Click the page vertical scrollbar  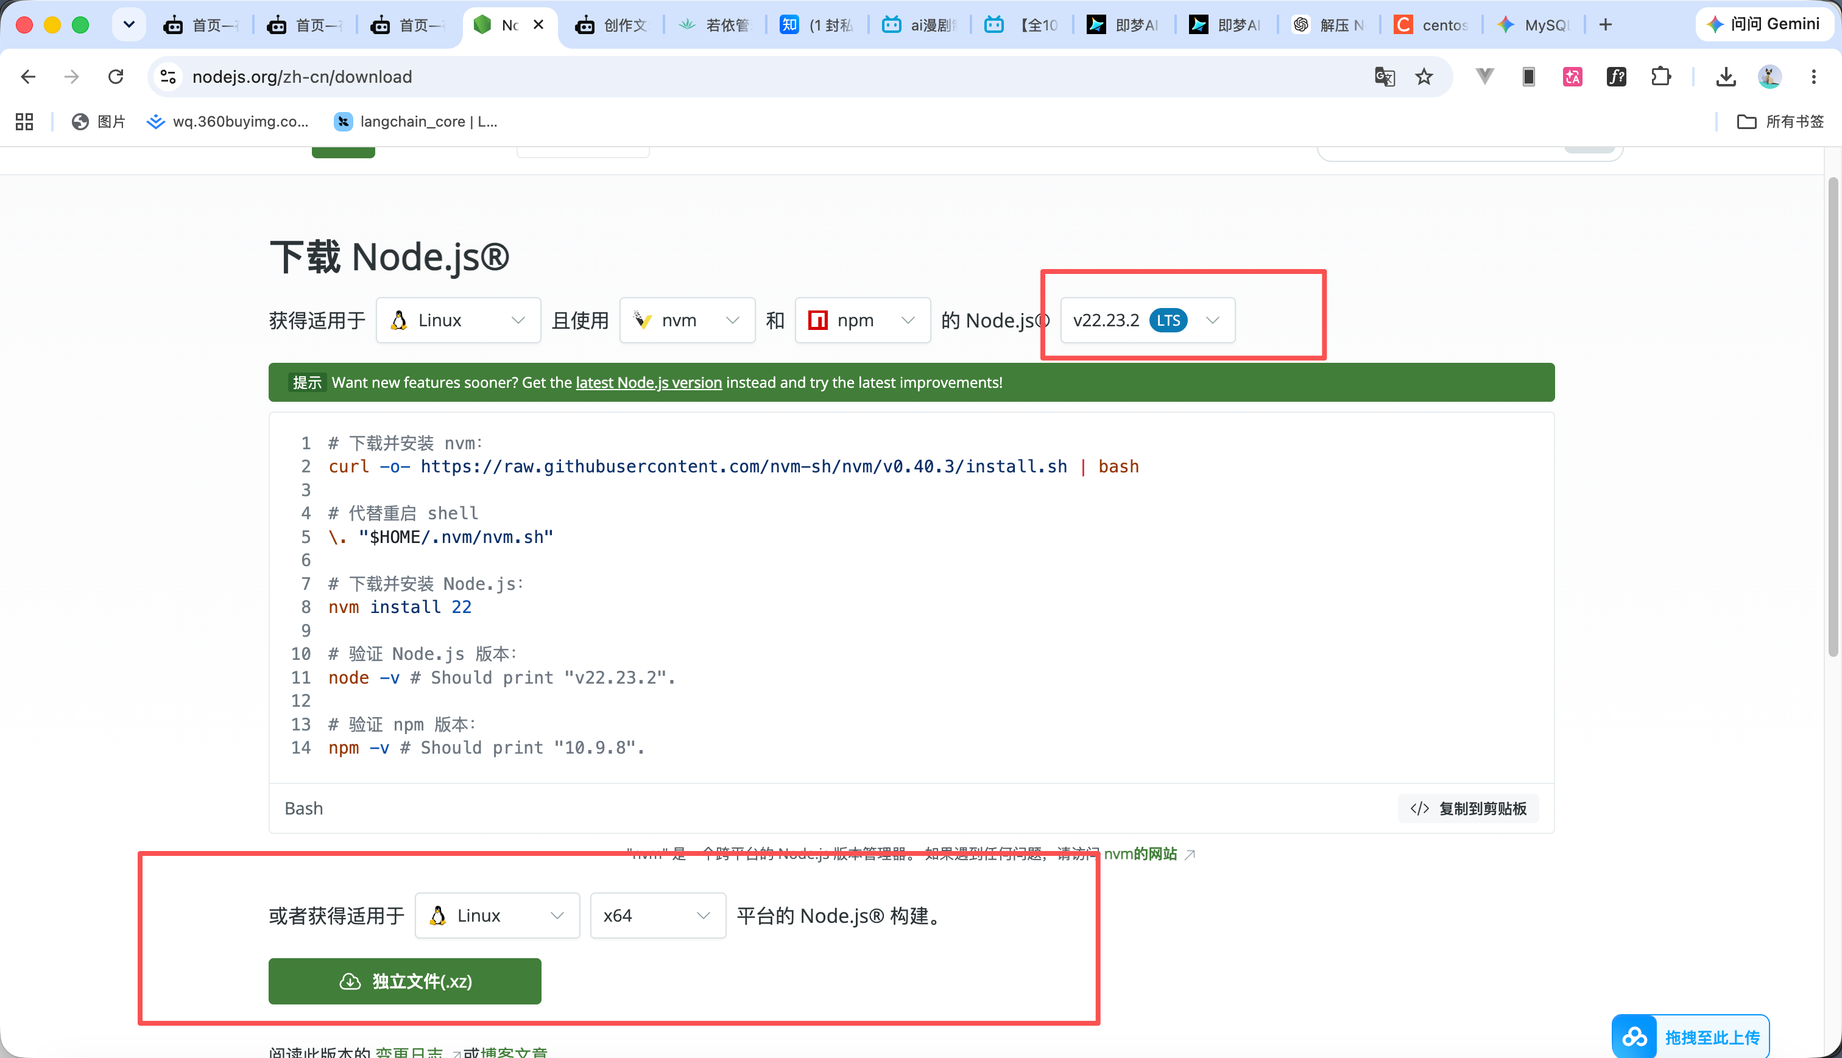click(x=1833, y=416)
